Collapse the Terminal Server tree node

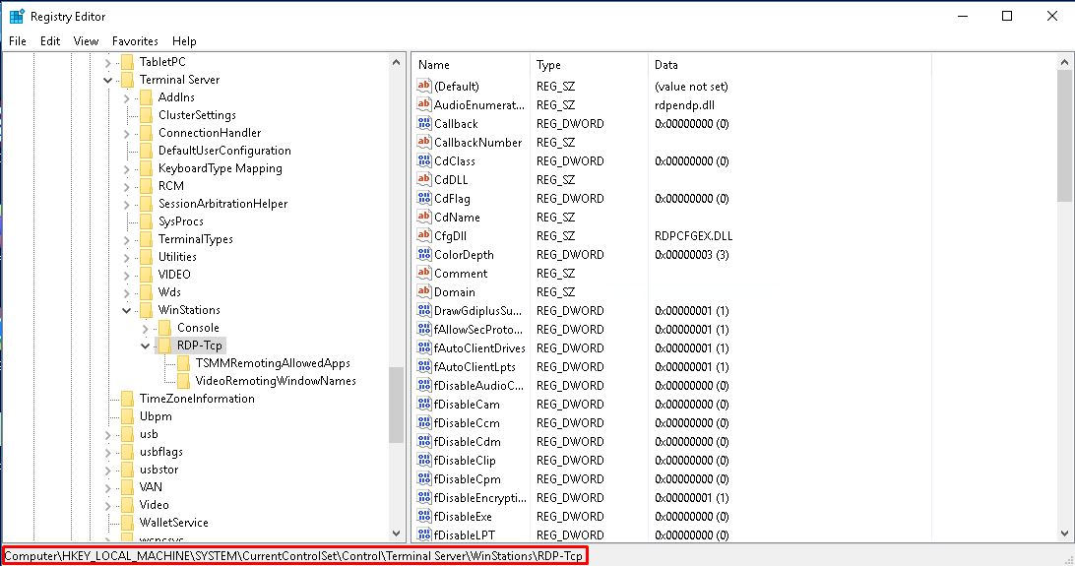click(108, 80)
